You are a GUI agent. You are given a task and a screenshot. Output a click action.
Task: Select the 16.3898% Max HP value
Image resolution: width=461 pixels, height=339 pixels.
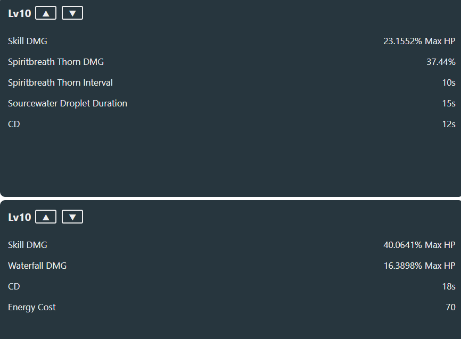click(419, 266)
